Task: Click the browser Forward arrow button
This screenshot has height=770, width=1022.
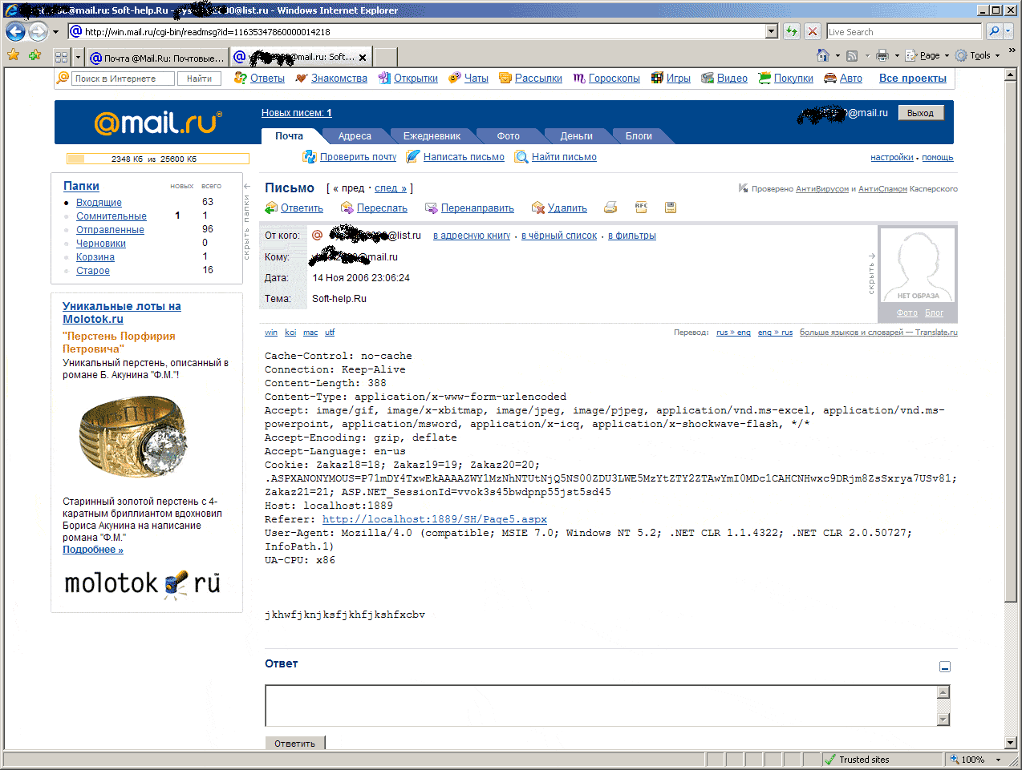Action: (x=38, y=31)
